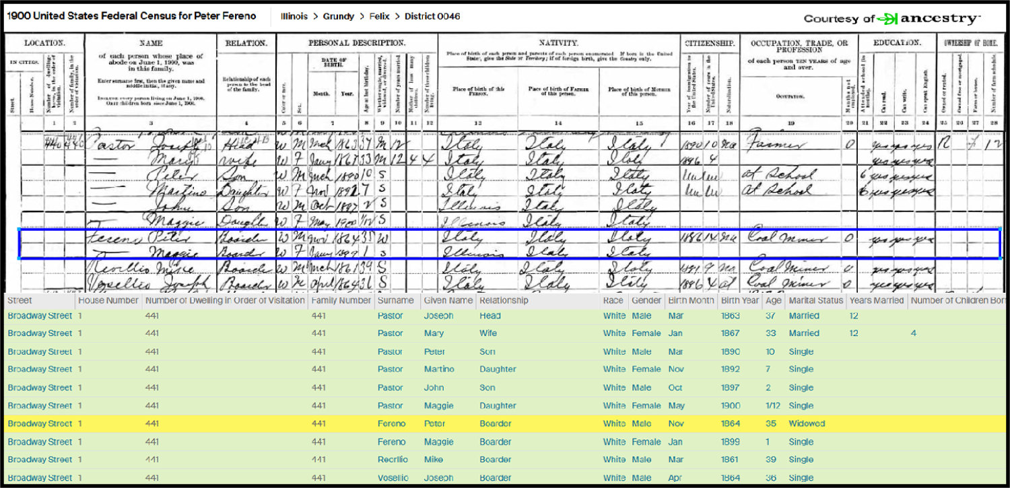Viewport: 1010px width, 488px height.
Task: Select the Felix township breadcrumb
Action: pyautogui.click(x=379, y=16)
